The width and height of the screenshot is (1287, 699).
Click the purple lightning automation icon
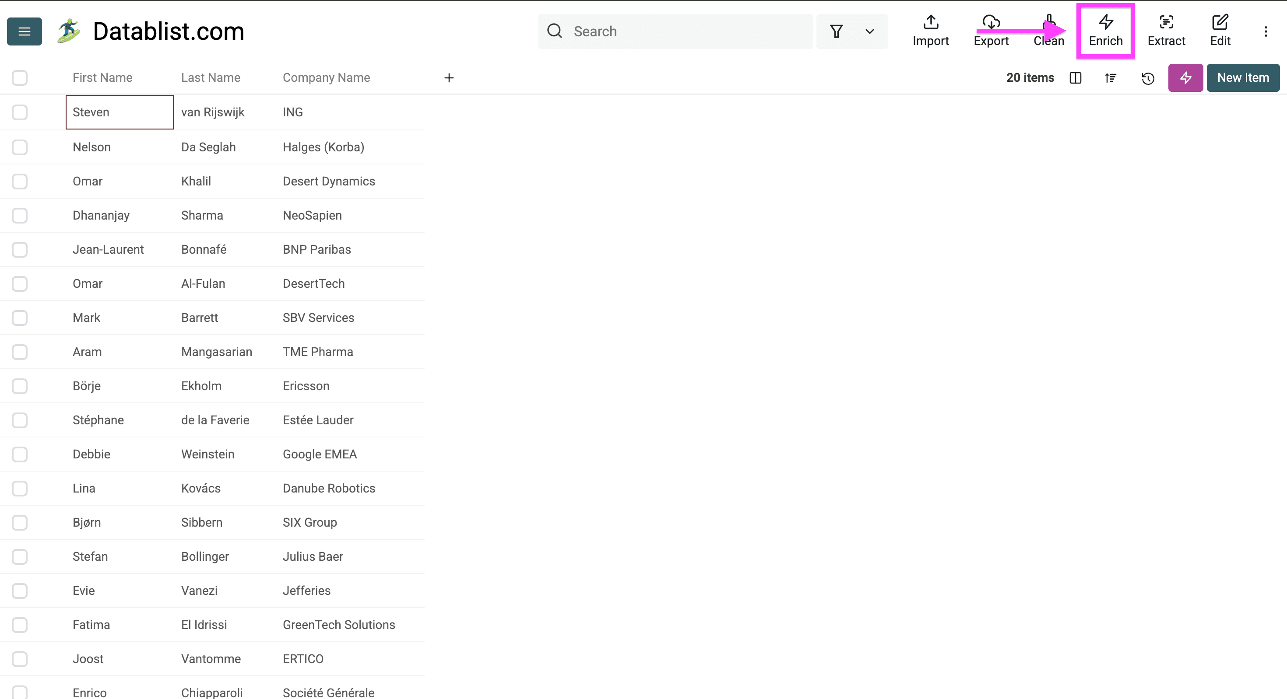[x=1185, y=78]
